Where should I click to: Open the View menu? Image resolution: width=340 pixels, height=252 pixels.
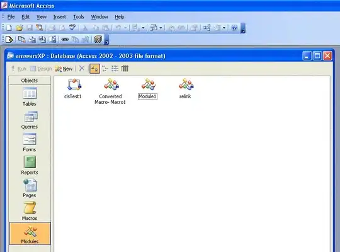click(x=42, y=17)
